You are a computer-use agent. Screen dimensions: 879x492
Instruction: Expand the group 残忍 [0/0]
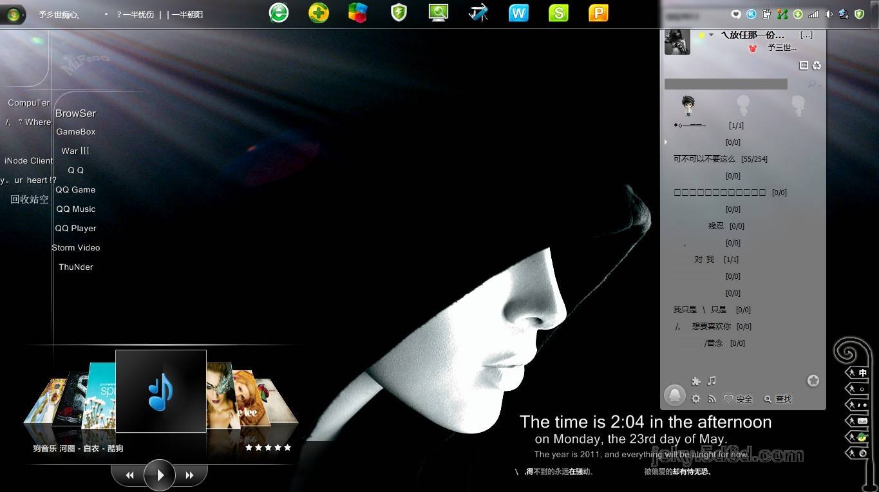click(726, 226)
